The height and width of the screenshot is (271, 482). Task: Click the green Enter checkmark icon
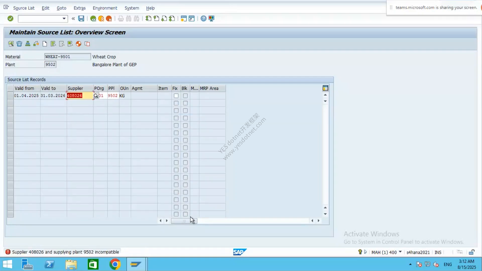(x=10, y=18)
